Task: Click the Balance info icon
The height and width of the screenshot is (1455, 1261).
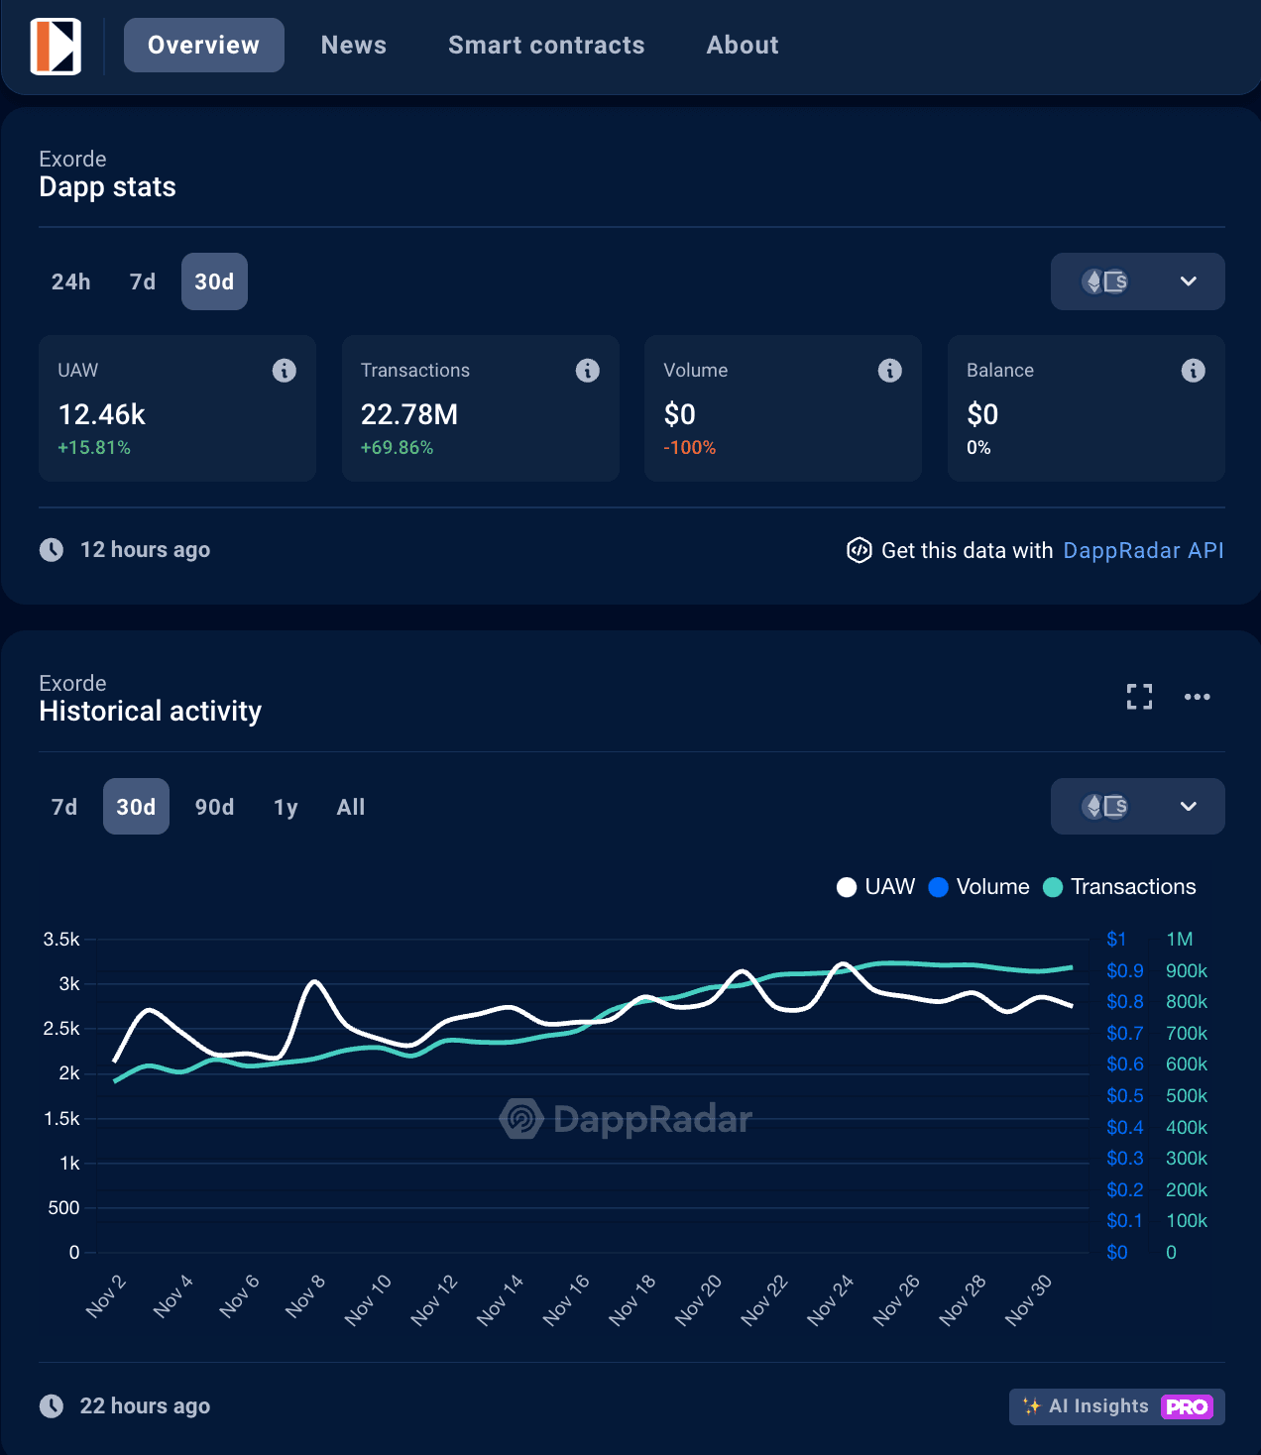Action: (1193, 371)
